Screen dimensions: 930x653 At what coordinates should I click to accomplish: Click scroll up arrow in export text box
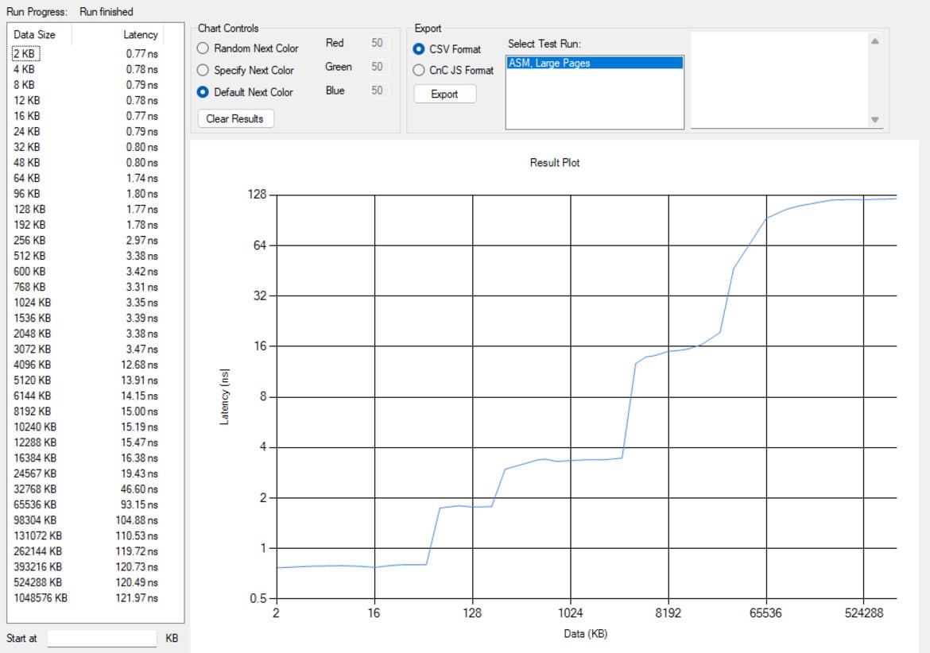tap(875, 41)
